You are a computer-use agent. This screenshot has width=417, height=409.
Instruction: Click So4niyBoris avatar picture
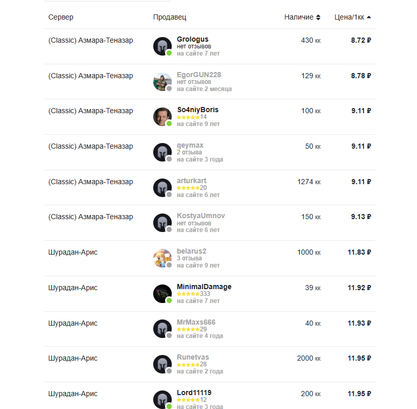click(x=162, y=117)
